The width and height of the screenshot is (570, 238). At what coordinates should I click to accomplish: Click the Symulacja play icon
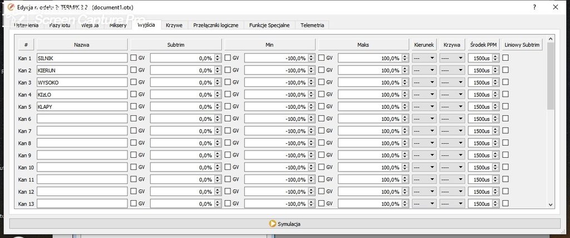point(272,224)
